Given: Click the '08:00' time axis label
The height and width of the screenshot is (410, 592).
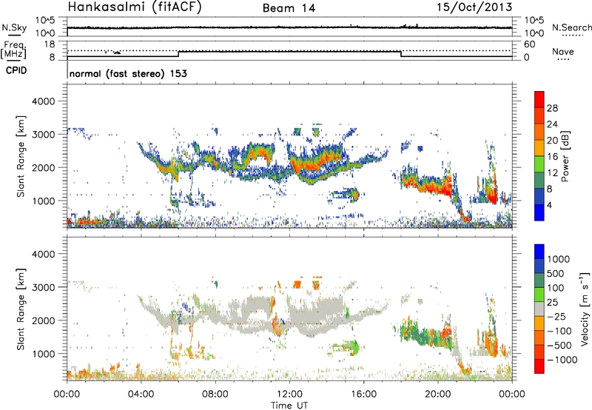Looking at the screenshot, I should [x=215, y=394].
